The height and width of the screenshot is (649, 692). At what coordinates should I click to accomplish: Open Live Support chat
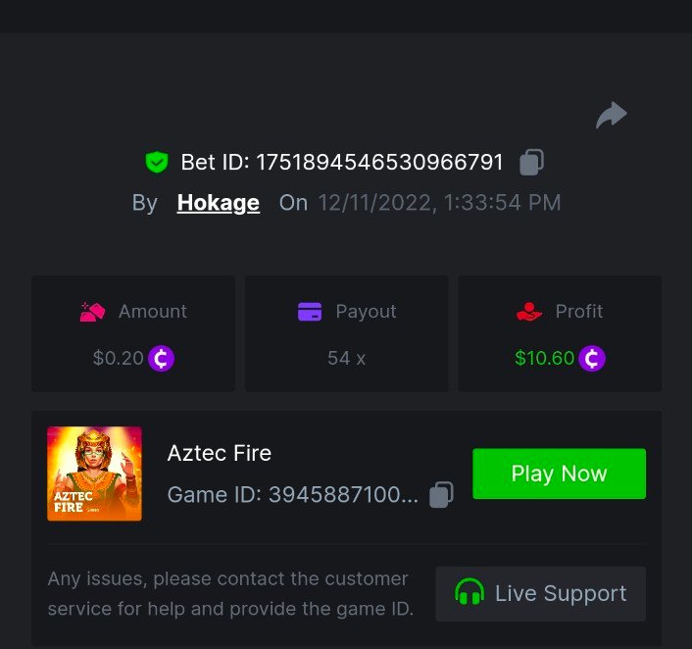coord(540,593)
